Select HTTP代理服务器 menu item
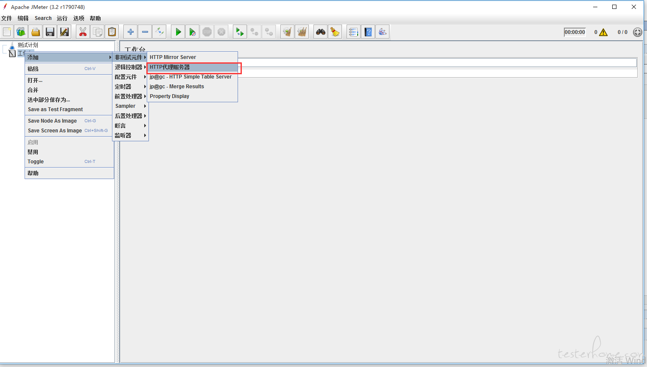647x367 pixels. 192,67
